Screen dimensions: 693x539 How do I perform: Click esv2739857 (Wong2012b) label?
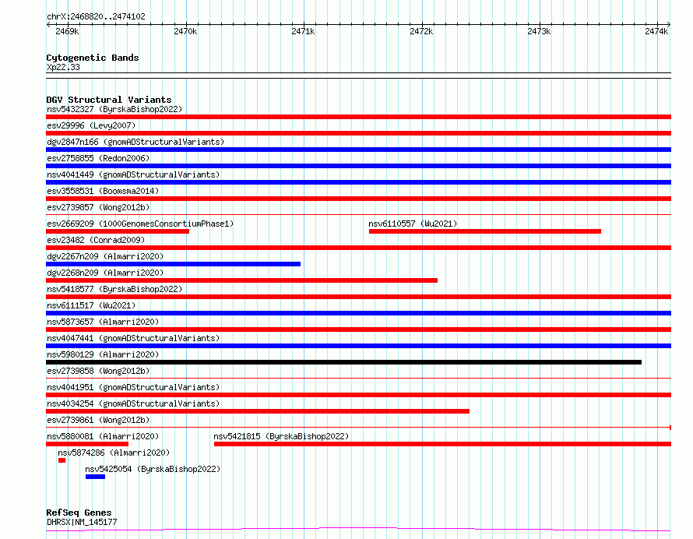(x=98, y=207)
